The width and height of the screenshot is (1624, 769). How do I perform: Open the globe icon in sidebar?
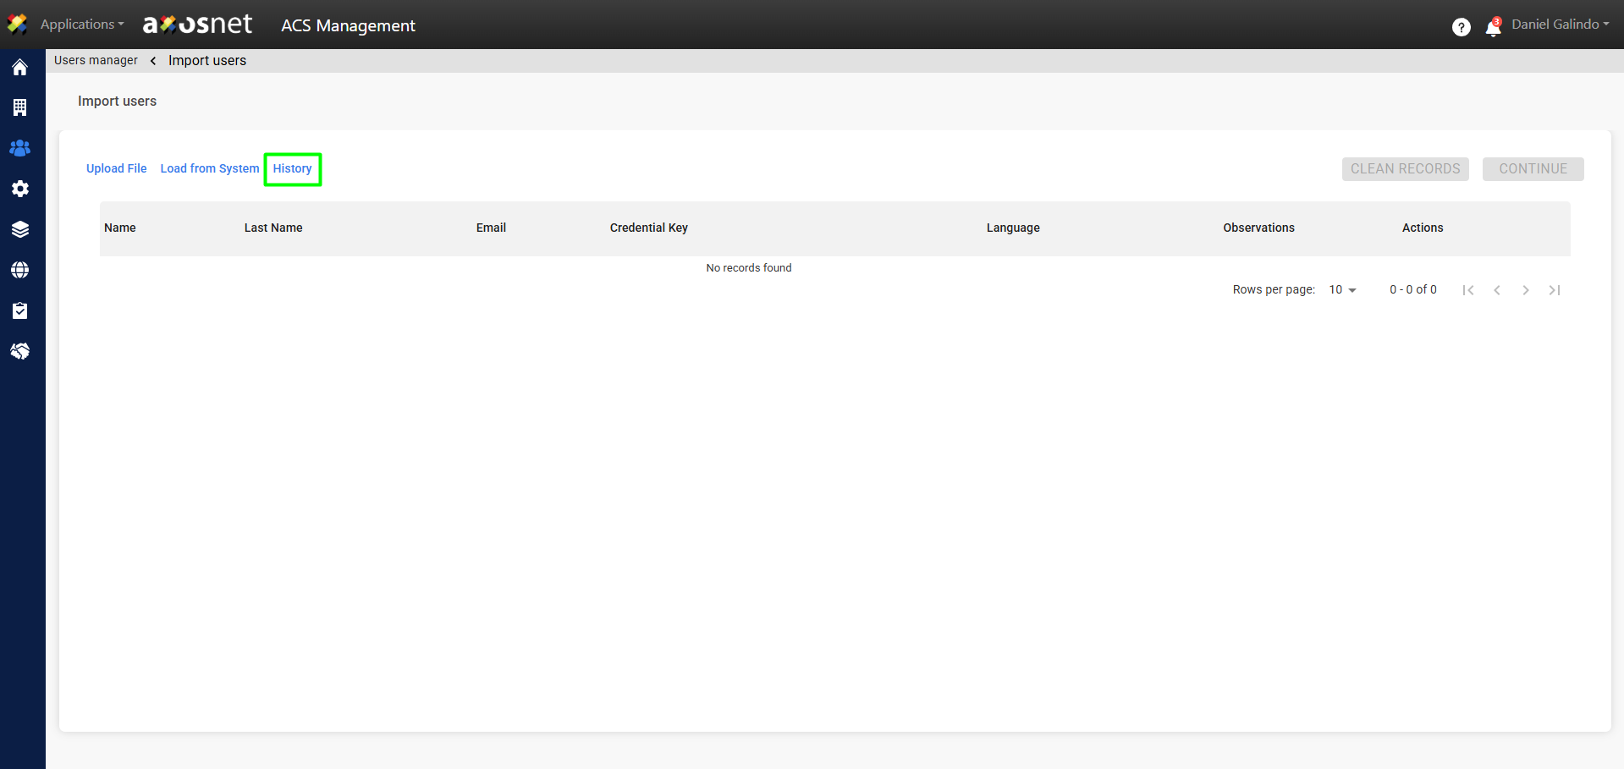tap(20, 270)
